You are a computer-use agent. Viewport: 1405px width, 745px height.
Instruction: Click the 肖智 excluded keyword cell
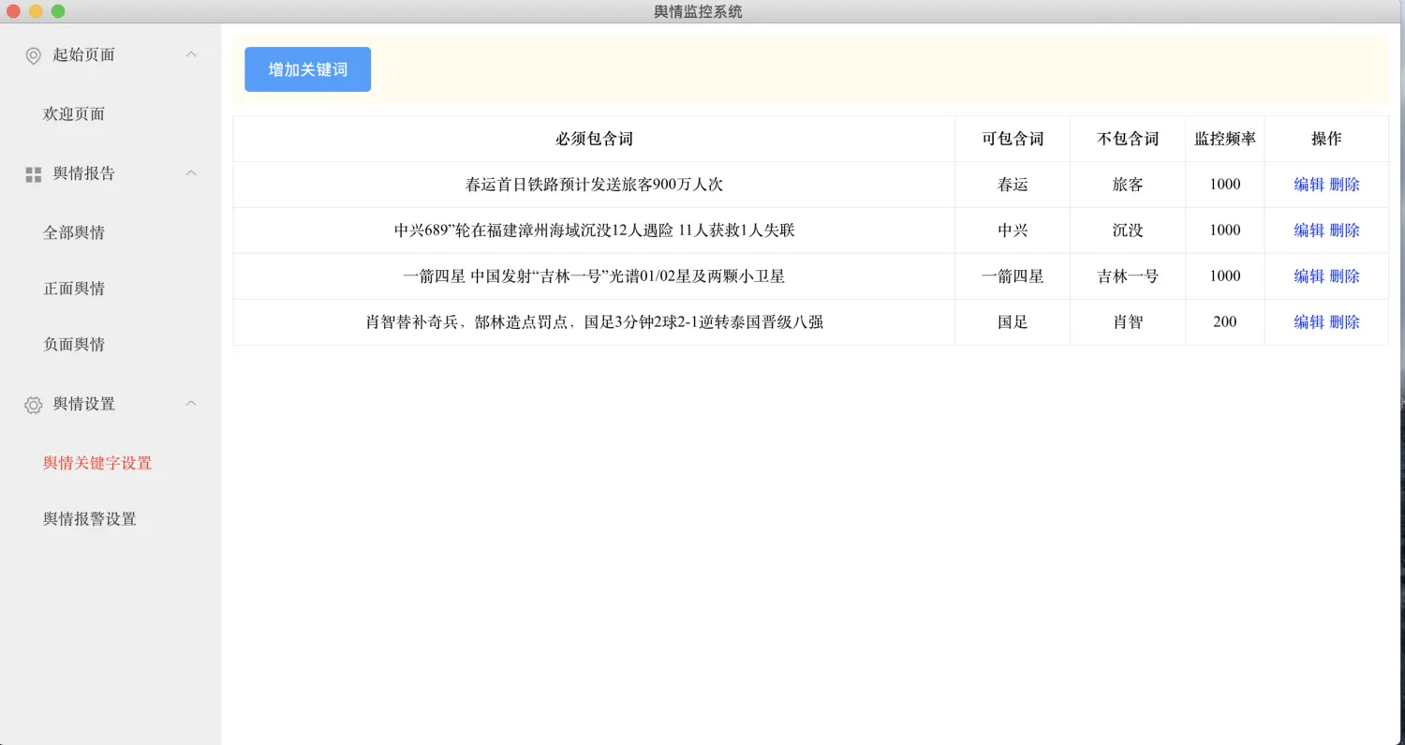[x=1128, y=322]
